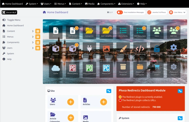Open Site module settings gear
Viewport: 189px width, 122px height.
tap(109, 91)
